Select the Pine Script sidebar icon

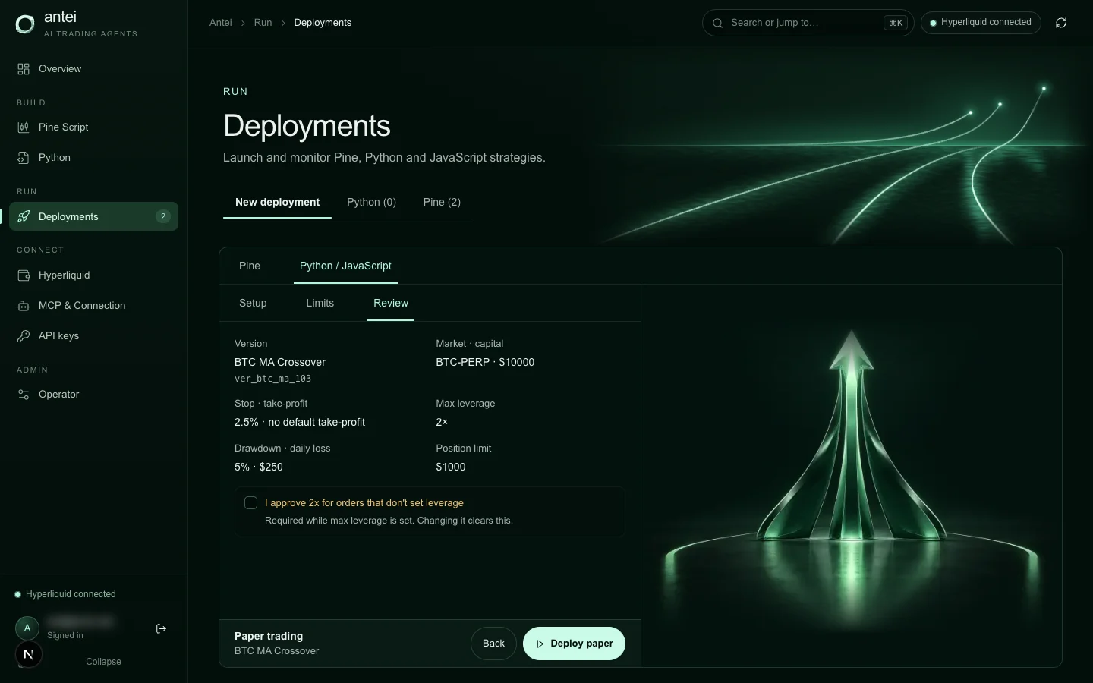[24, 127]
